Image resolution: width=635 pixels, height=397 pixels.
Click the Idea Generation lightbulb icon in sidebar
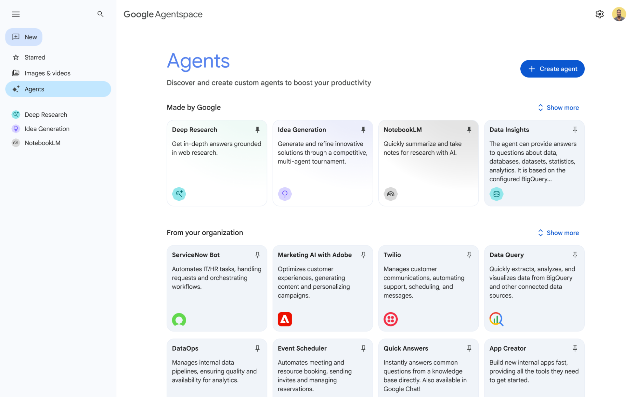pos(16,129)
